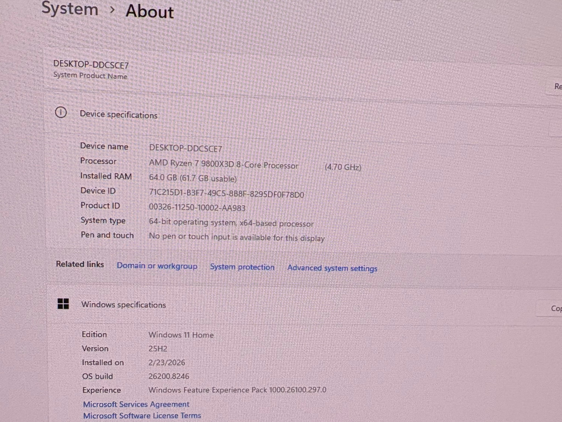Select the Windows 11 Home edition value
Image resolution: width=562 pixels, height=422 pixels.
coord(181,335)
